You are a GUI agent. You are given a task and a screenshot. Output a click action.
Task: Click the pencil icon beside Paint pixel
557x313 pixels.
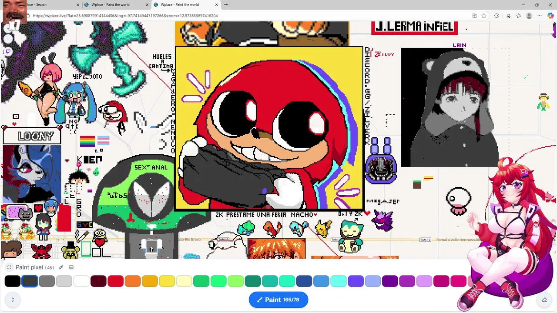tap(61, 267)
